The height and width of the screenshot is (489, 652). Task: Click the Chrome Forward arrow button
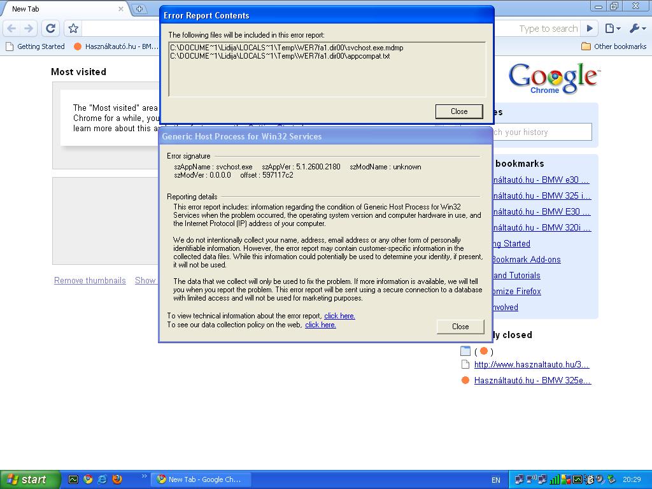click(28, 28)
